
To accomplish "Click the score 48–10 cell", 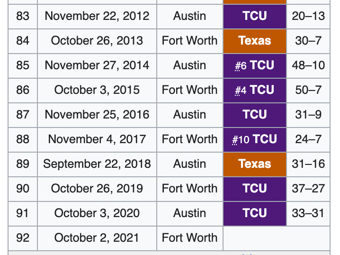I will pyautogui.click(x=308, y=66).
